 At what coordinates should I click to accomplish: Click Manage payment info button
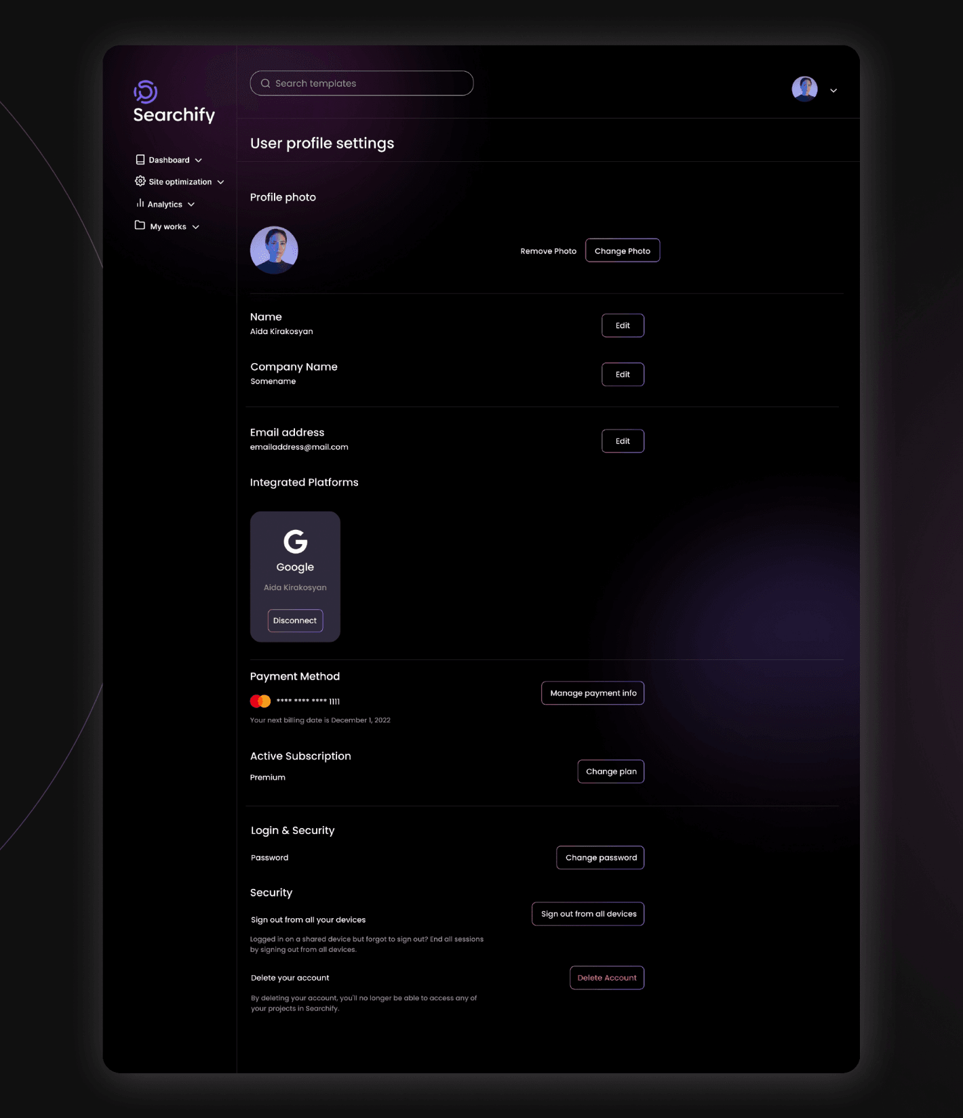(593, 693)
